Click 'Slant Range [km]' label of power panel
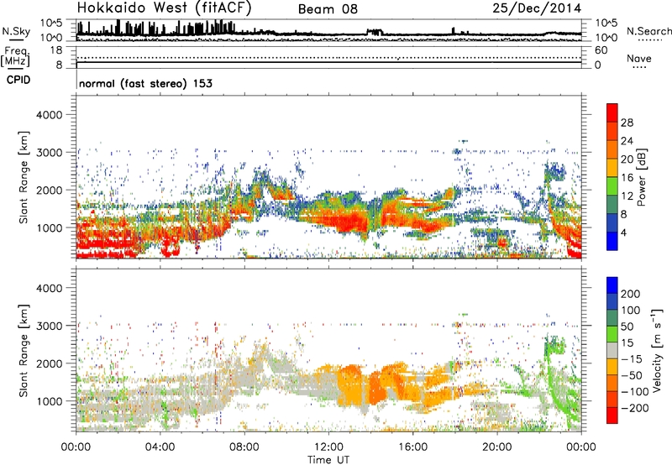The height and width of the screenshot is (465, 672). 24,177
